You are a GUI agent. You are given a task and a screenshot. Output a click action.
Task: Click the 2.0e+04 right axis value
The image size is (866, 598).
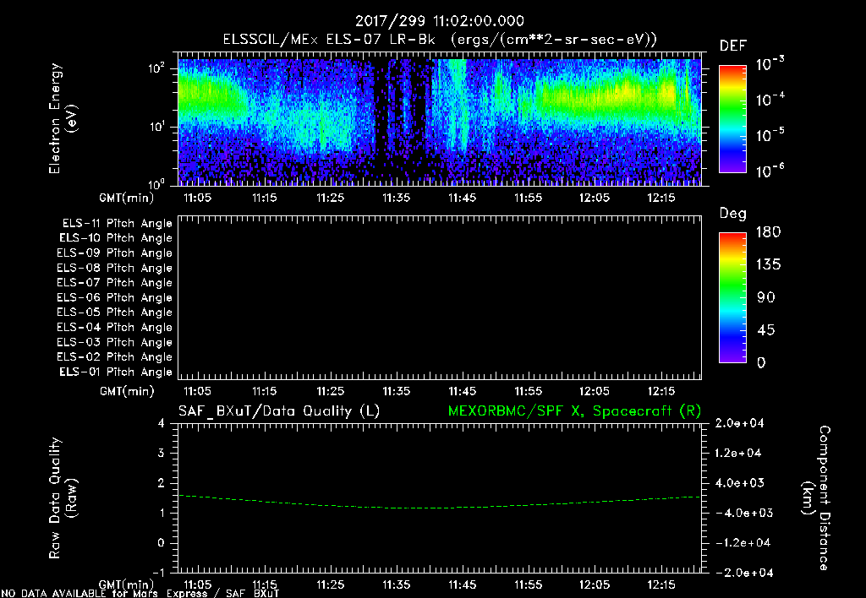(739, 423)
